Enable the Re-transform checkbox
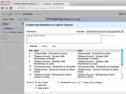Image resolution: width=126 pixels, height=94 pixels. tap(58, 82)
